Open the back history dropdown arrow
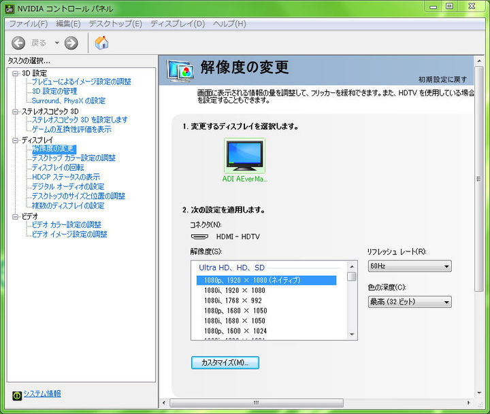Image resolution: width=490 pixels, height=414 pixels. tap(57, 43)
